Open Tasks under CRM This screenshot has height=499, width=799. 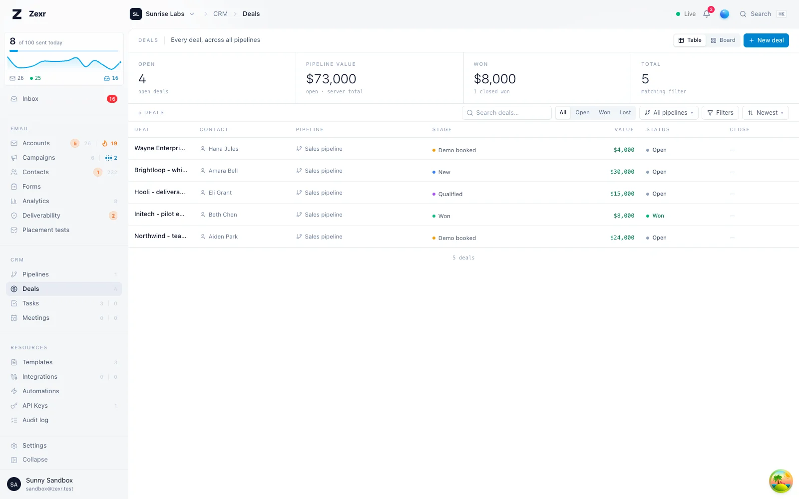(x=64, y=303)
